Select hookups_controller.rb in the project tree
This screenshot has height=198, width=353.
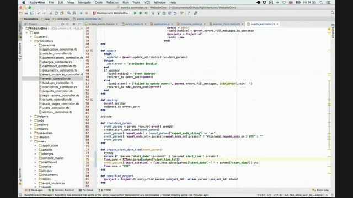coord(58,83)
